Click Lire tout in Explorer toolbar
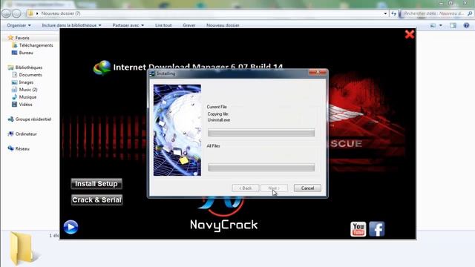 [x=163, y=25]
